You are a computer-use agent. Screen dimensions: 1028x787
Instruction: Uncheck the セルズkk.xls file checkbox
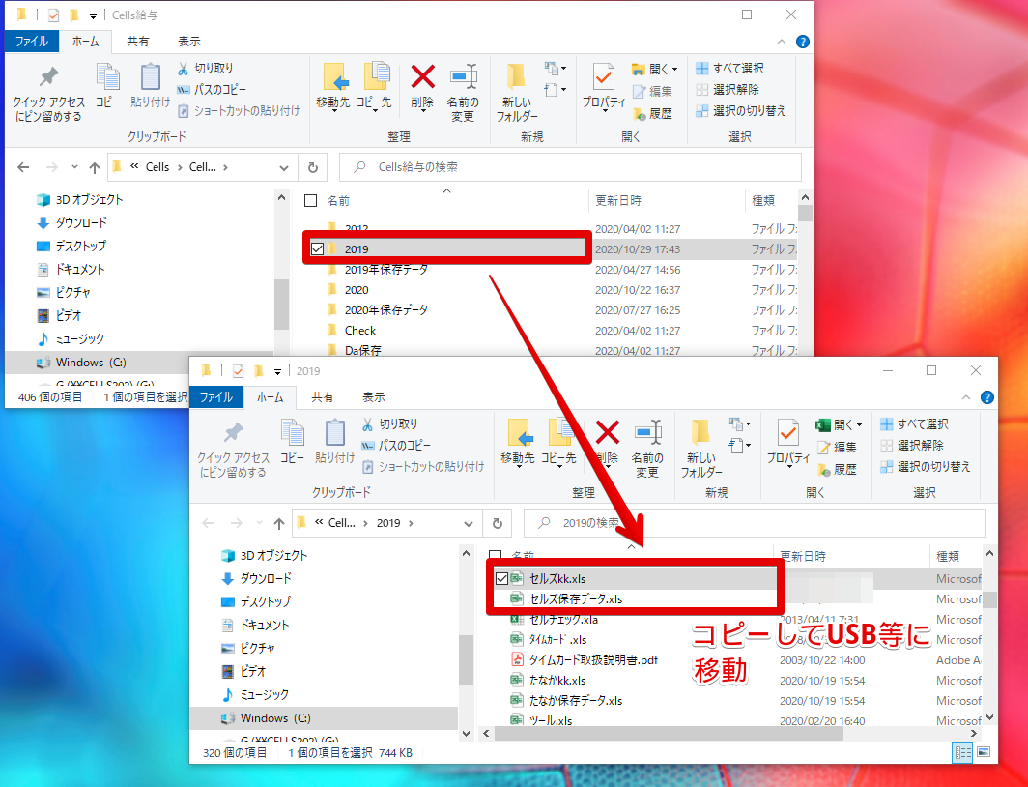point(501,578)
